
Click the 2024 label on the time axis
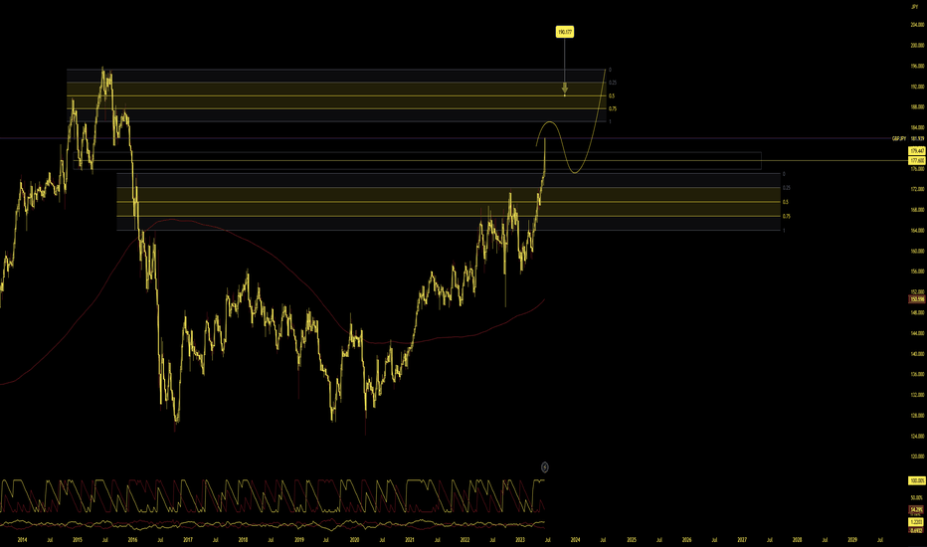pyautogui.click(x=575, y=539)
